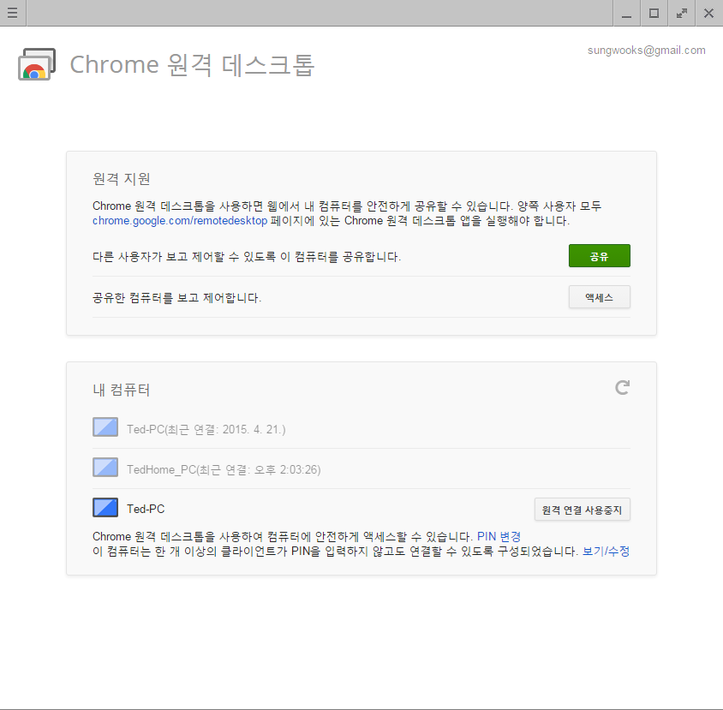
Task: Minimize the Chrome Remote Desktop window
Action: point(626,14)
